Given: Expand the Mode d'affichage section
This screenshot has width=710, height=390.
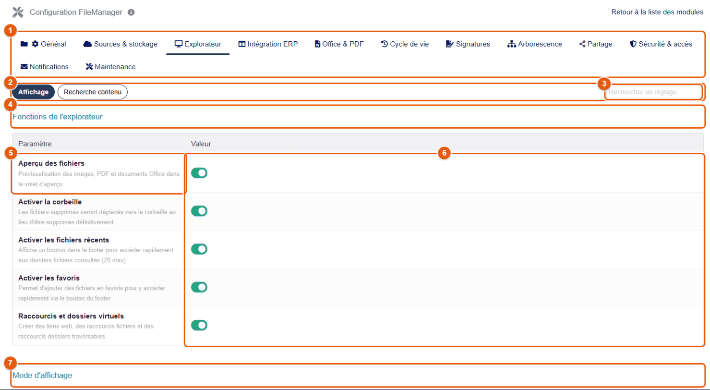Looking at the screenshot, I should click(x=42, y=375).
